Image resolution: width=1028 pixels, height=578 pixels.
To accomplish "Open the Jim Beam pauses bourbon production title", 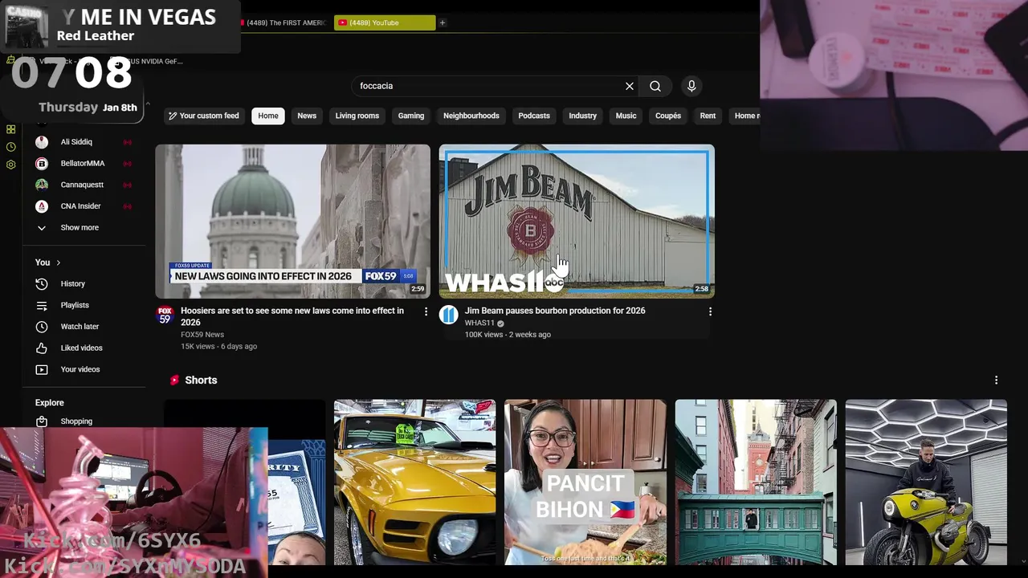I will click(x=555, y=311).
